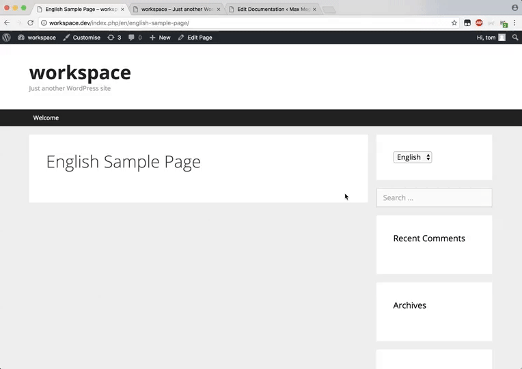Click Edit Page in admin bar
Image resolution: width=522 pixels, height=369 pixels.
point(195,38)
